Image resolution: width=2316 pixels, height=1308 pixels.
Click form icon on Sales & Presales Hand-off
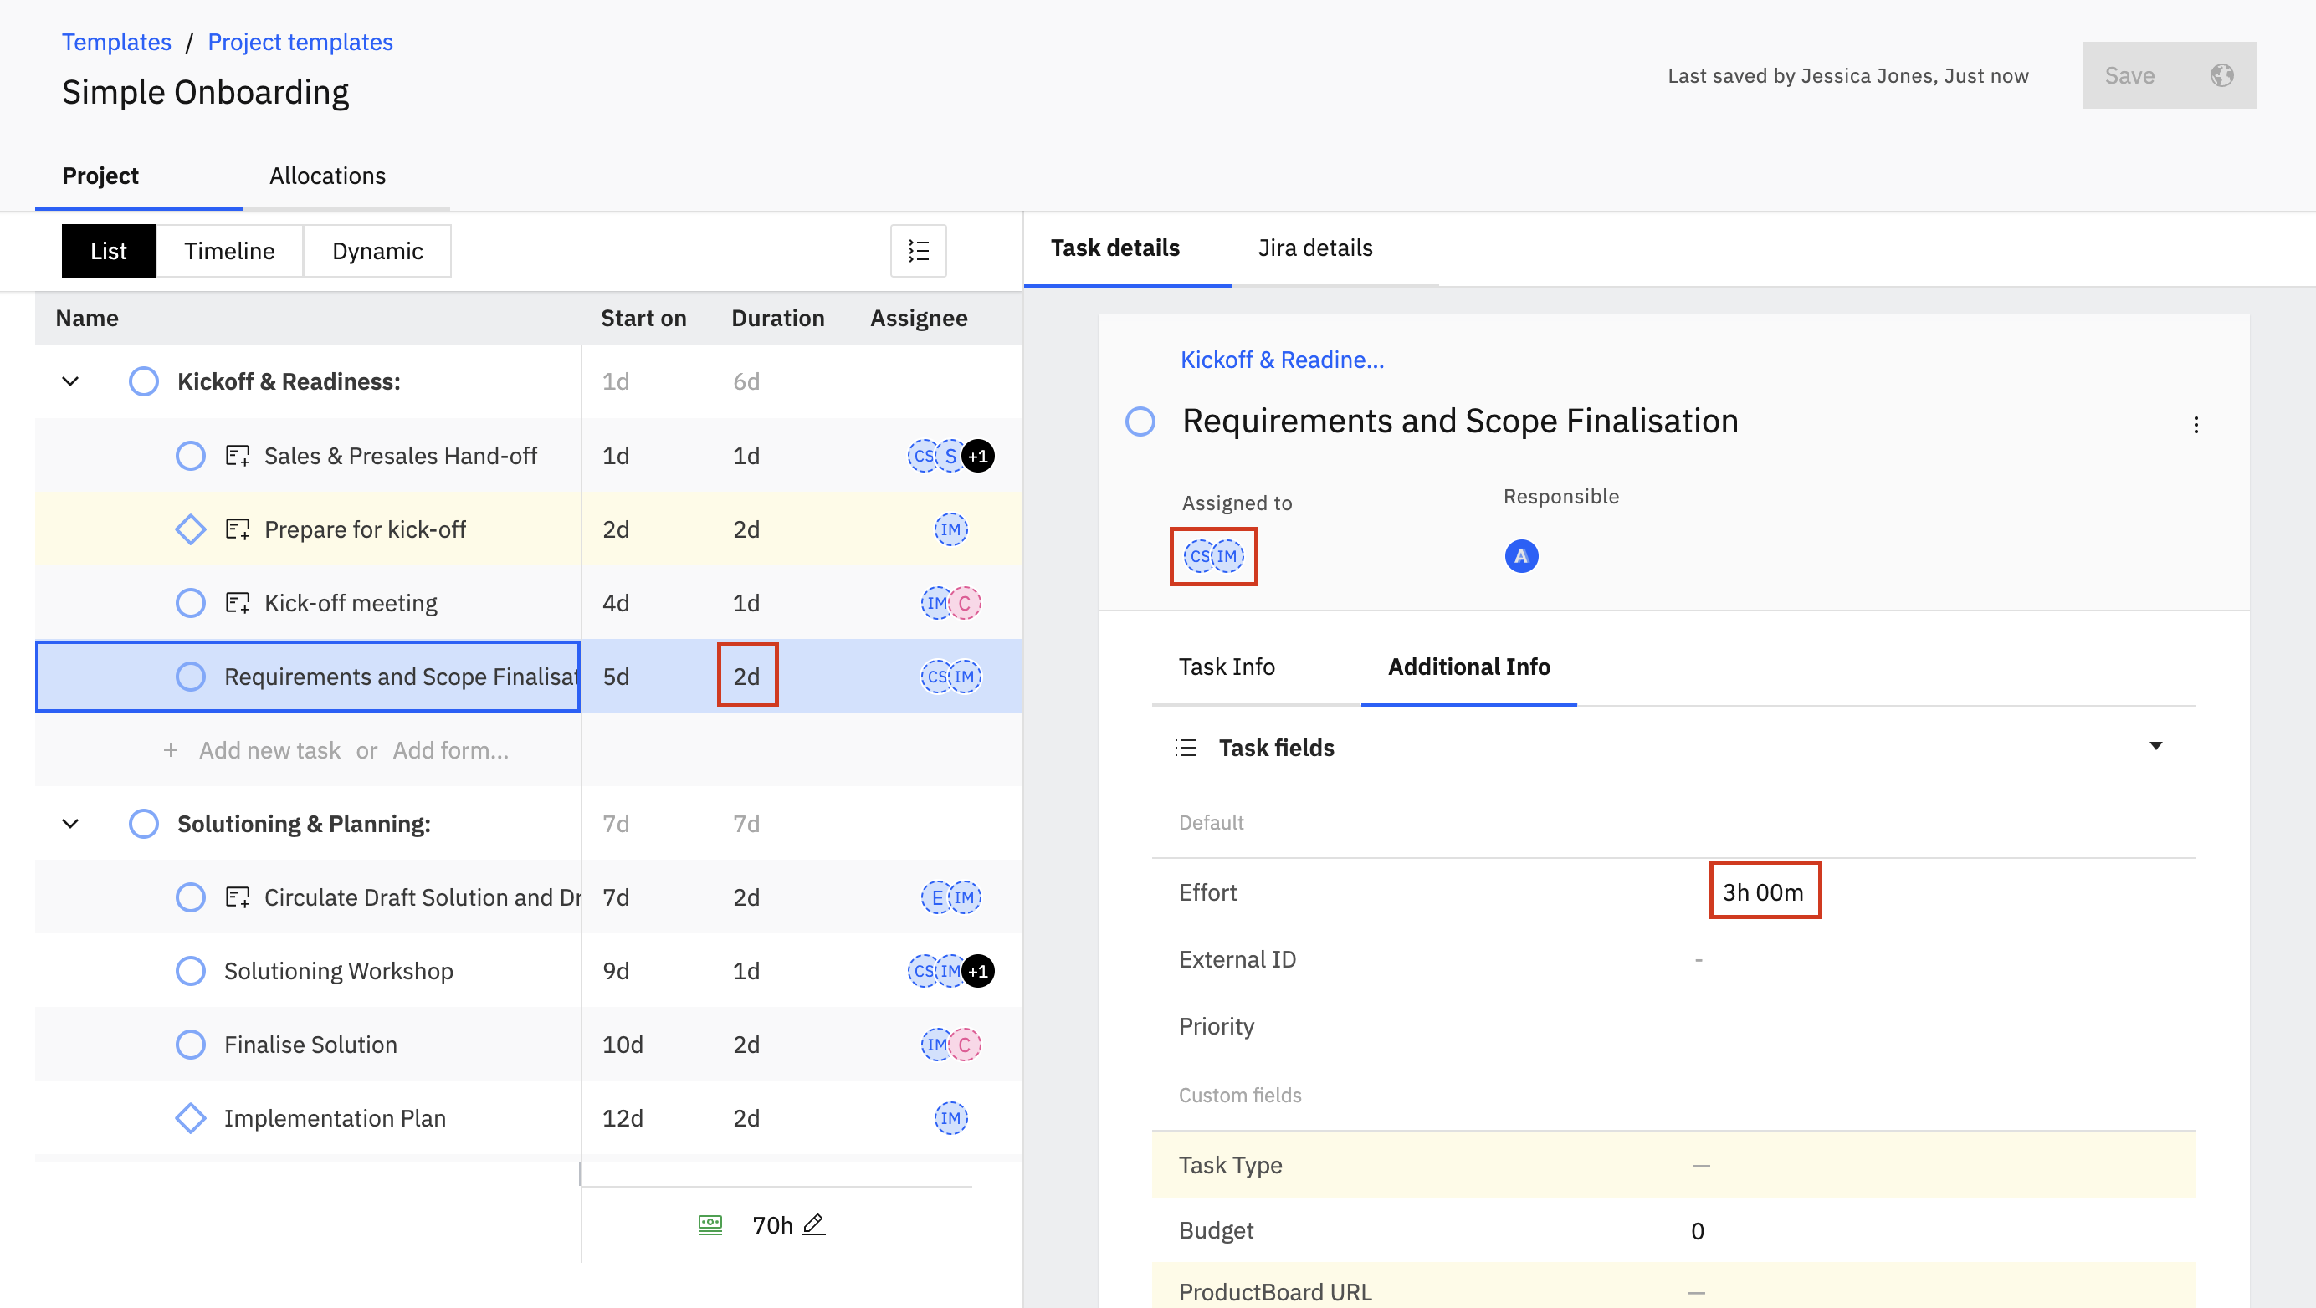pos(238,457)
